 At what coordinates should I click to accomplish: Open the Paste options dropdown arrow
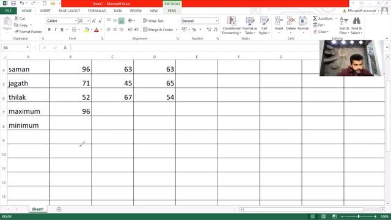tap(7, 32)
